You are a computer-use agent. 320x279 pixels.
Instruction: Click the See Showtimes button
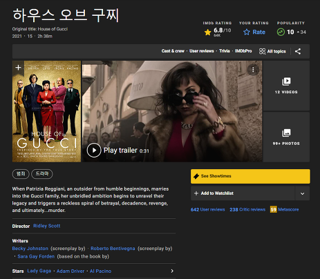[x=250, y=176]
